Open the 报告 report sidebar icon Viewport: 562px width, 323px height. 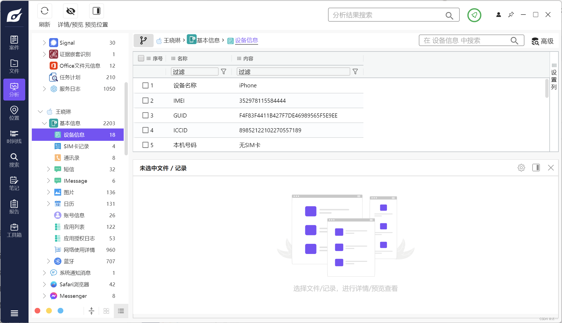click(x=14, y=207)
